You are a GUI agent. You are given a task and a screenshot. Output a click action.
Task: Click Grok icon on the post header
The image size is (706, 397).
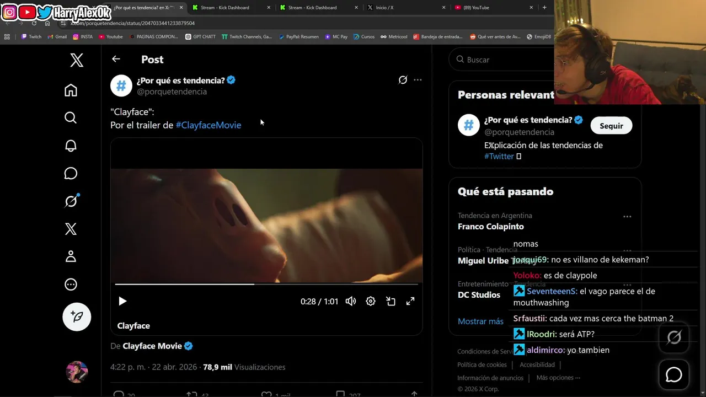403,80
